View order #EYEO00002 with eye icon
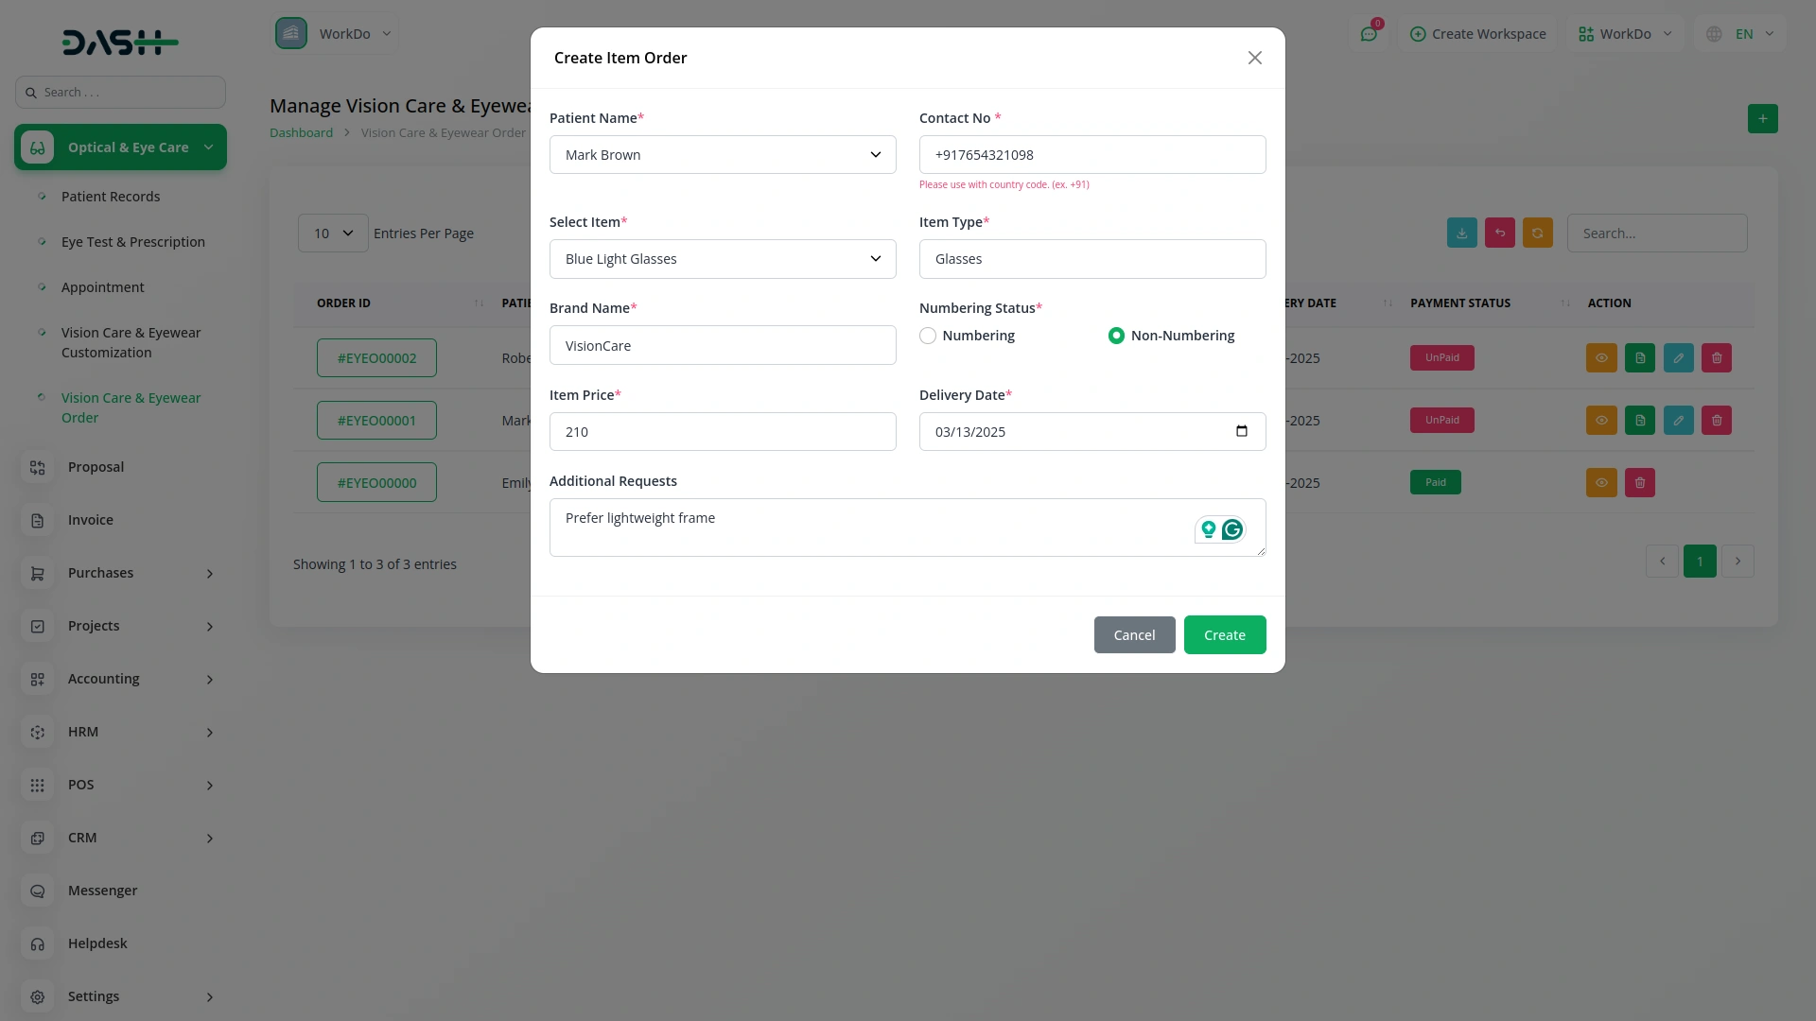Screen dimensions: 1816x1021 [x=1601, y=358]
